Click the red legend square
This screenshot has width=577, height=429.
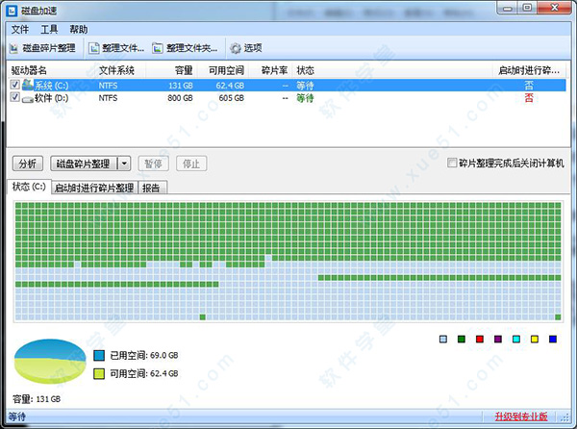pos(480,340)
